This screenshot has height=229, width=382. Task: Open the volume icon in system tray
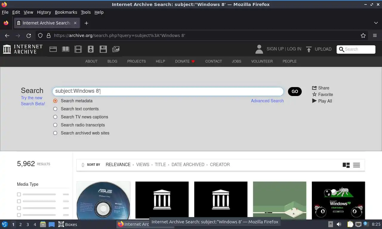click(x=339, y=224)
